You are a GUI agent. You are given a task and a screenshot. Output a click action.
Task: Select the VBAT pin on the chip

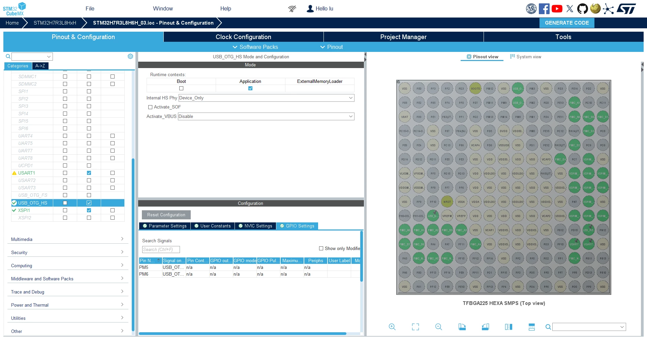[x=405, y=117]
